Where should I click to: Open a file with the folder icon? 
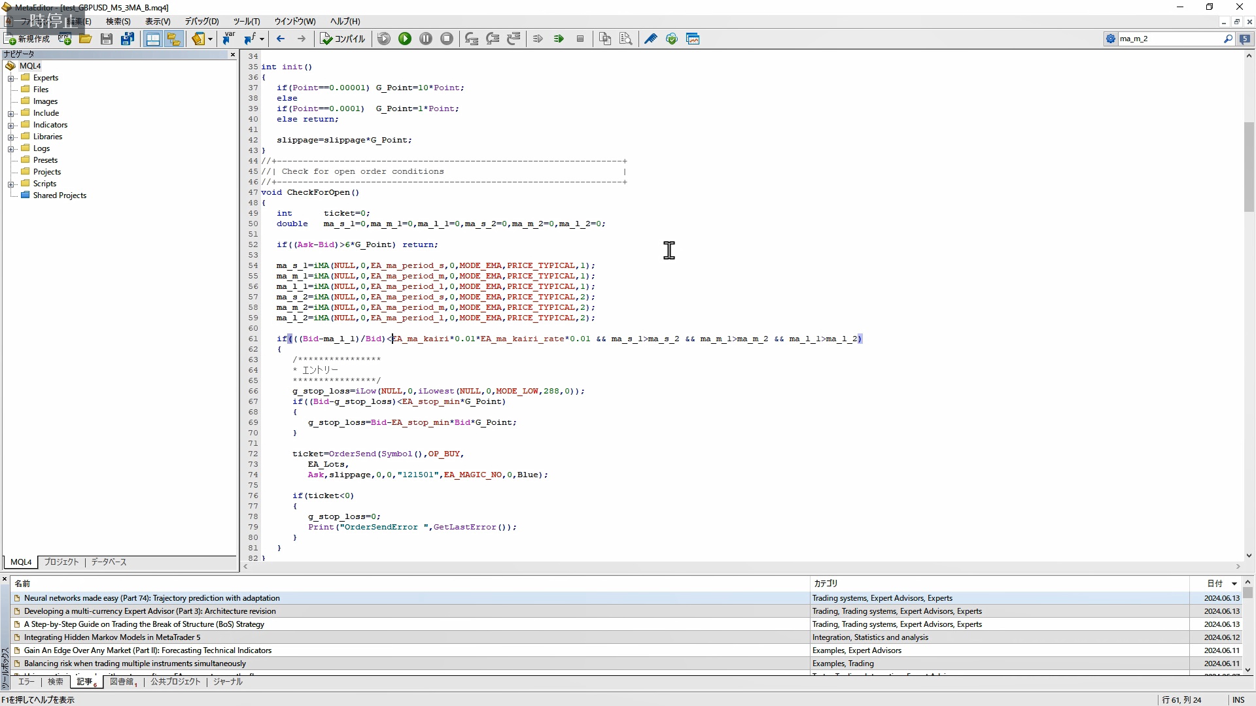click(x=86, y=39)
